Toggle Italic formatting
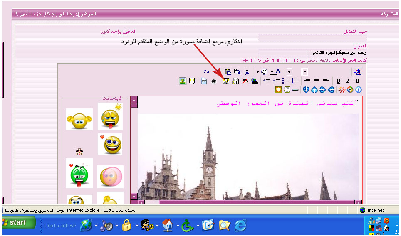The image size is (401, 236). 348,81
